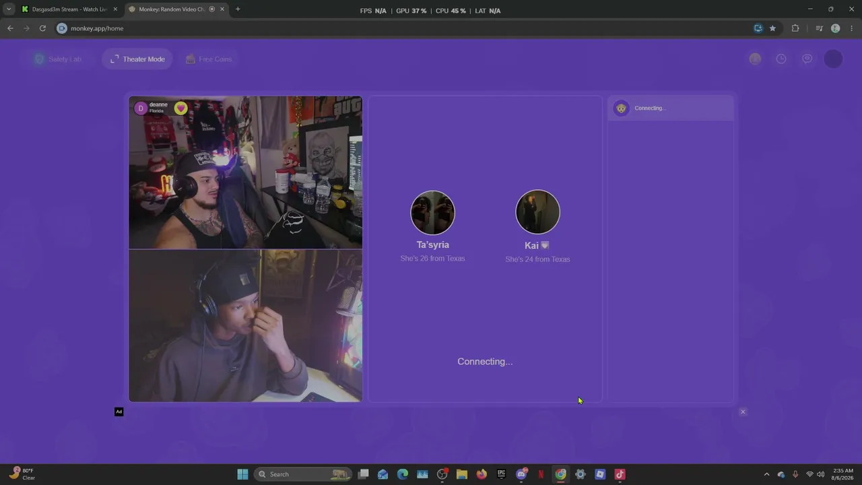The width and height of the screenshot is (862, 485).
Task: Click the microphone icon in system tray
Action: 795,474
